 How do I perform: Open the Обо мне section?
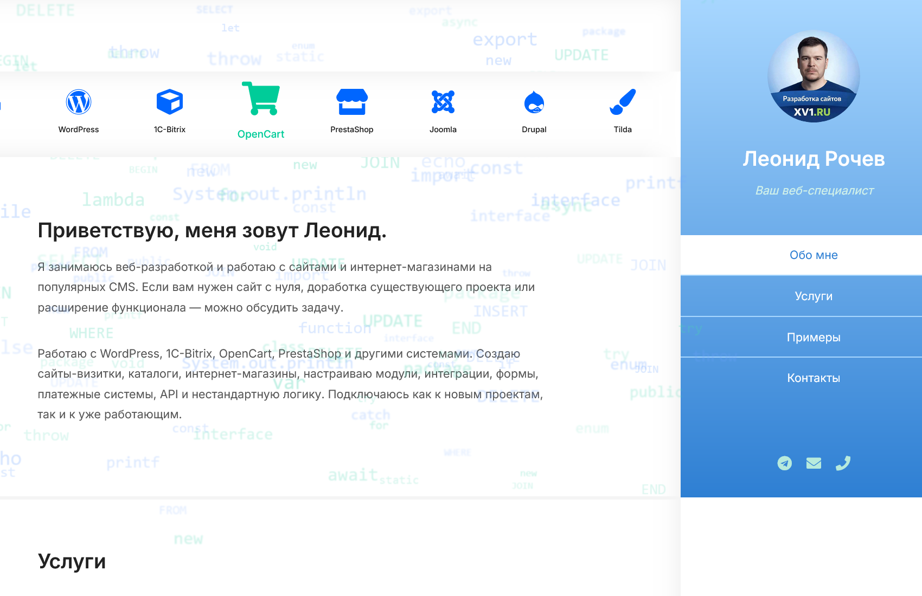coord(814,255)
